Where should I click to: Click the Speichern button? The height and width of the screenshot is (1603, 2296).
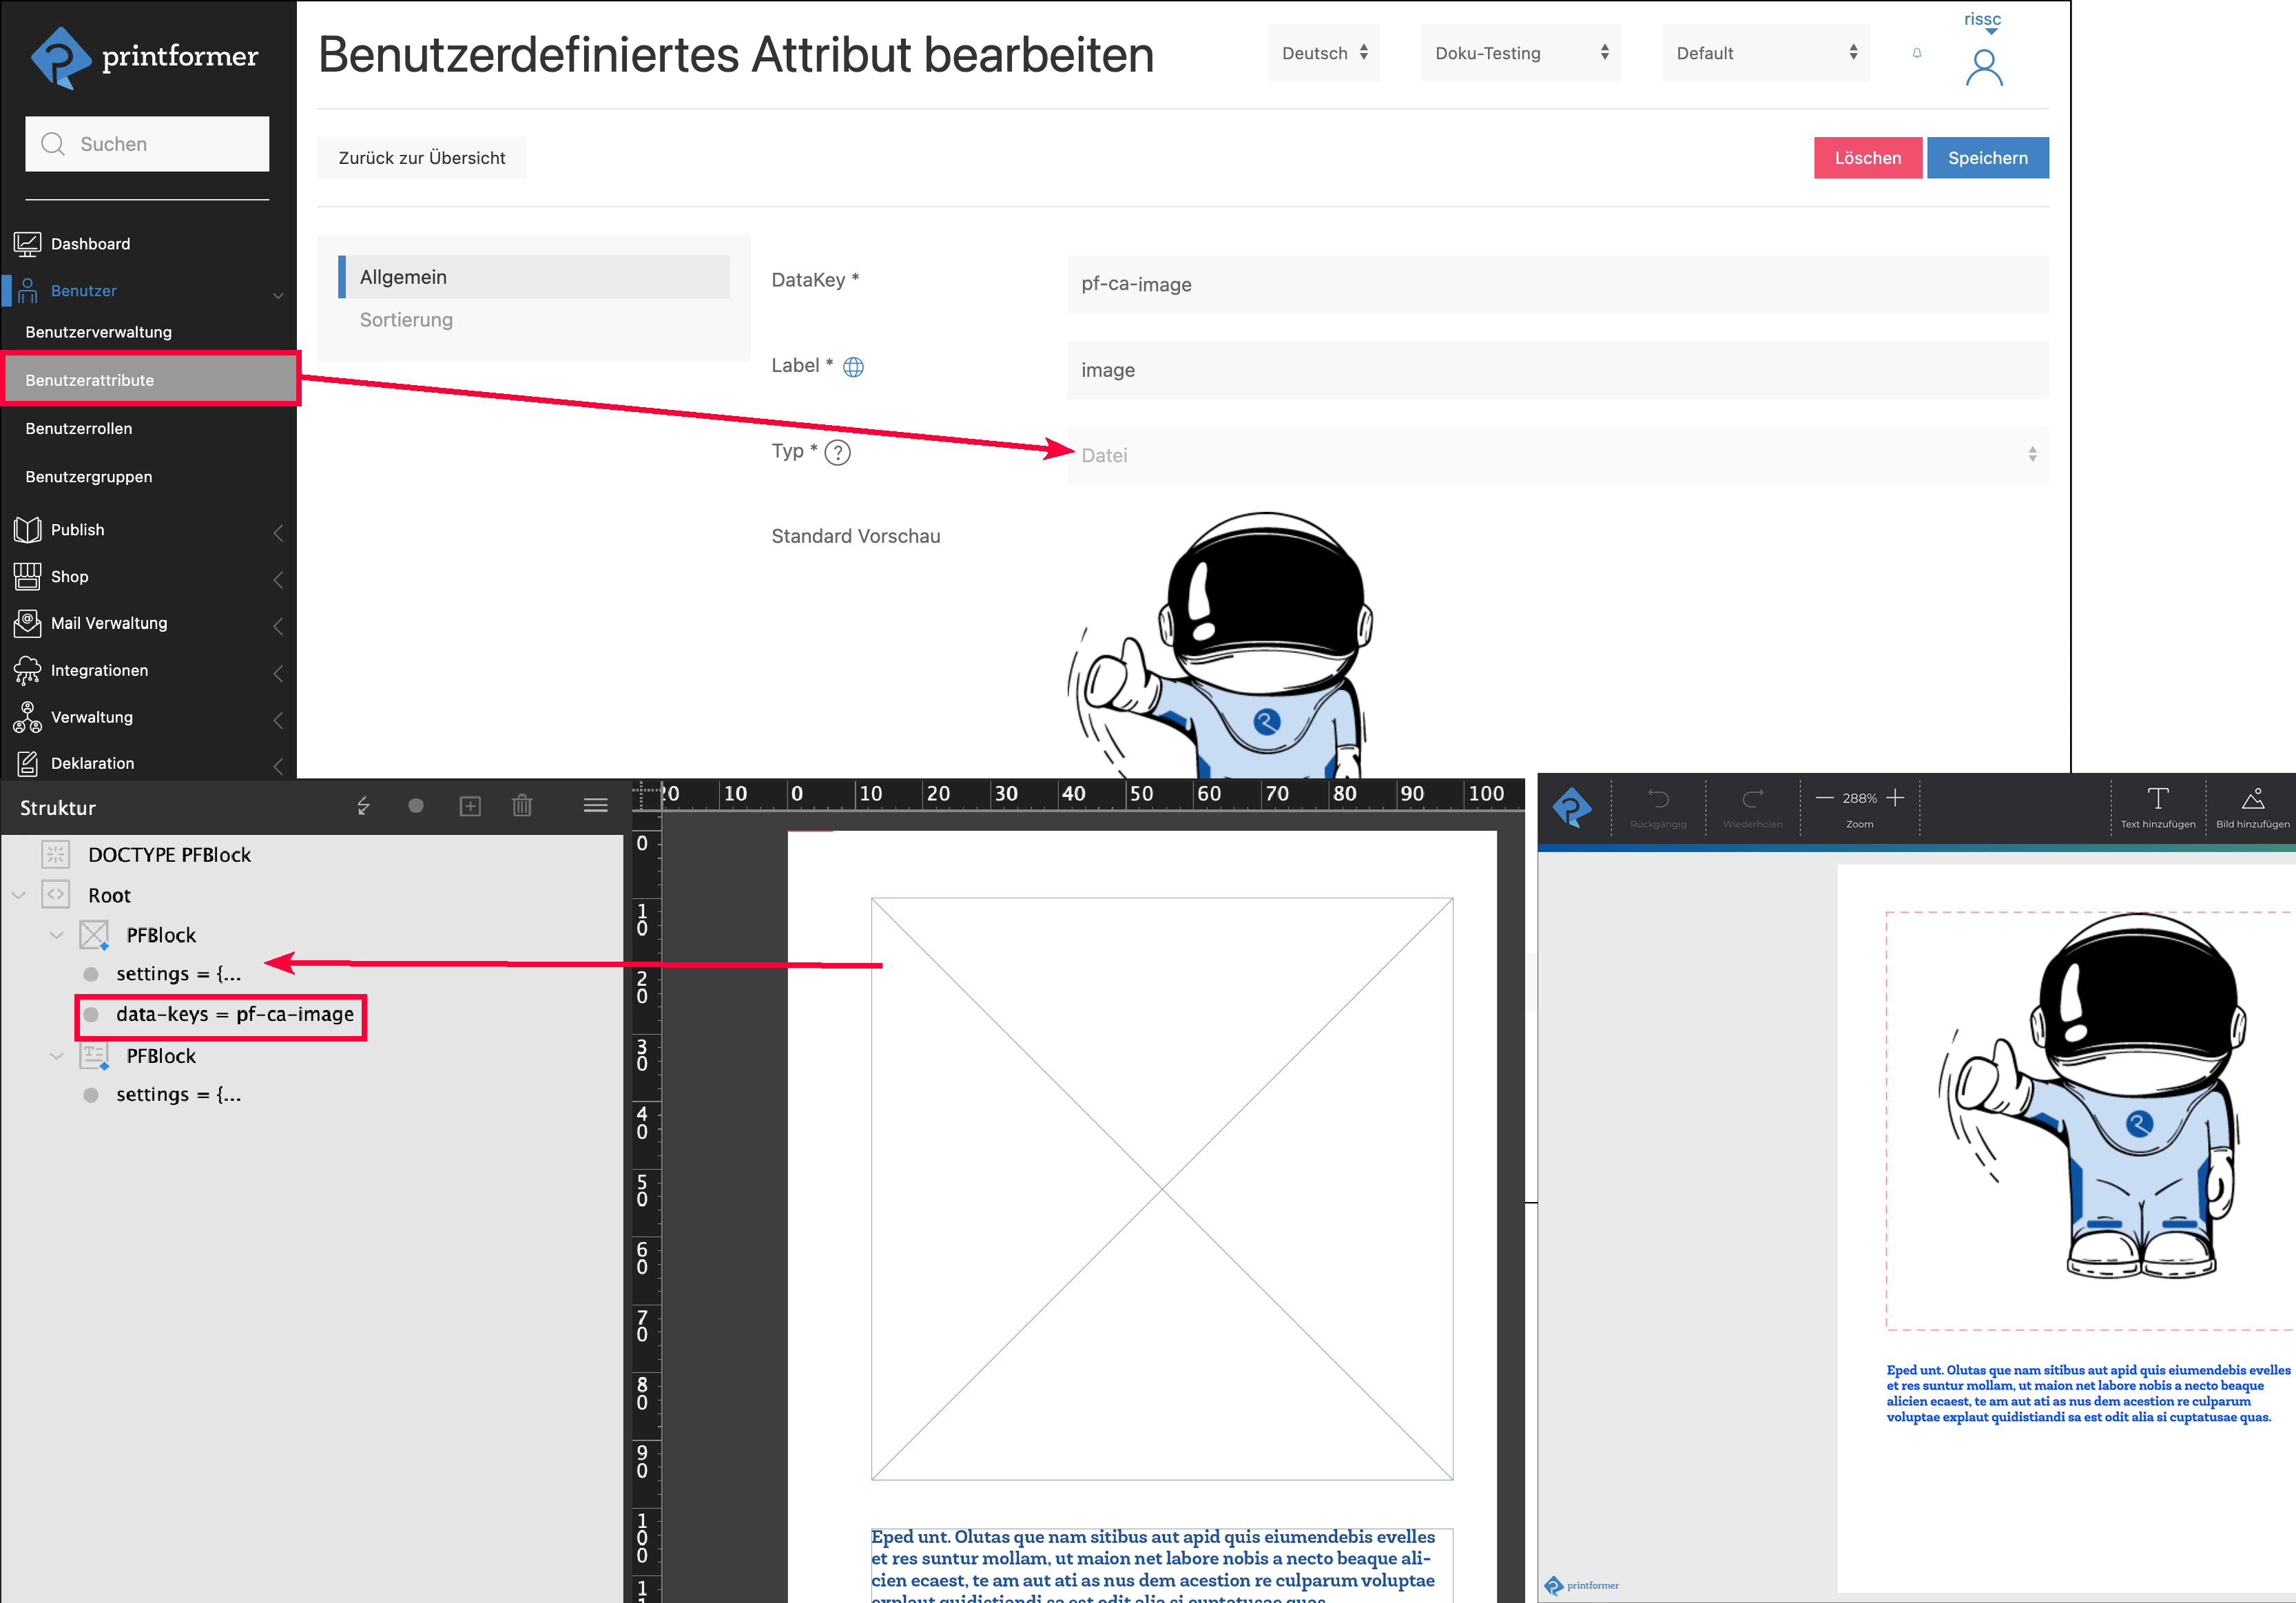pyautogui.click(x=1987, y=158)
